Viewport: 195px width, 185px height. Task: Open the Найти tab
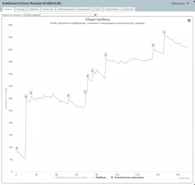click(x=98, y=9)
